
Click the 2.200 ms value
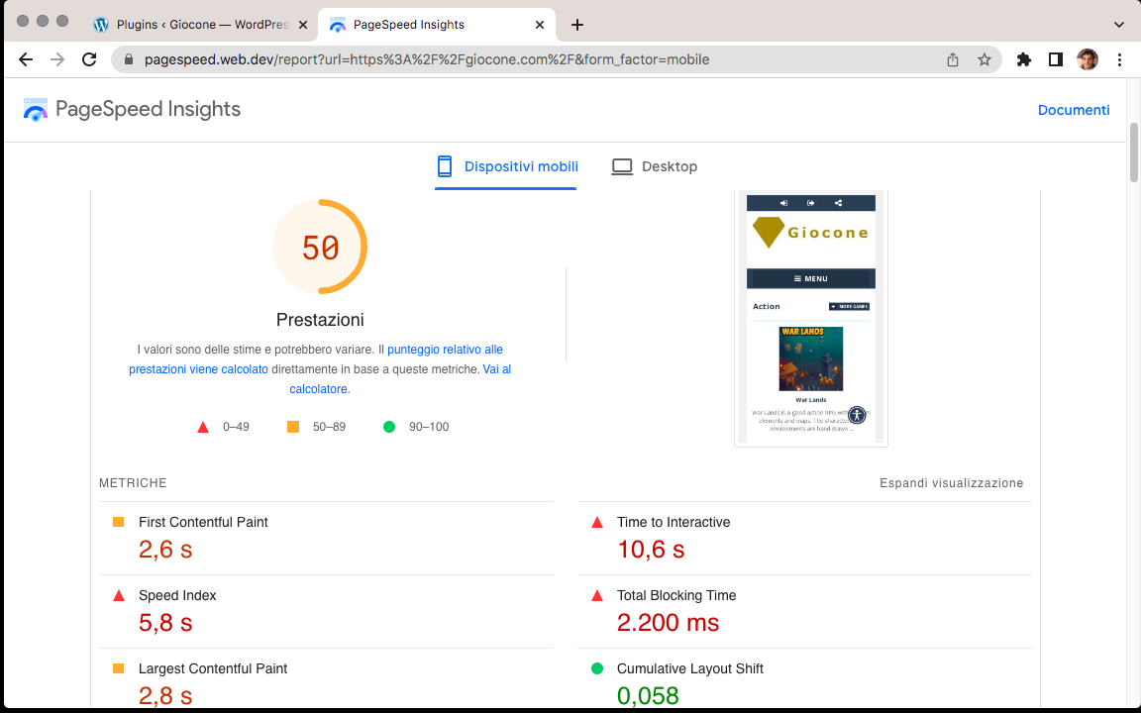tap(668, 623)
